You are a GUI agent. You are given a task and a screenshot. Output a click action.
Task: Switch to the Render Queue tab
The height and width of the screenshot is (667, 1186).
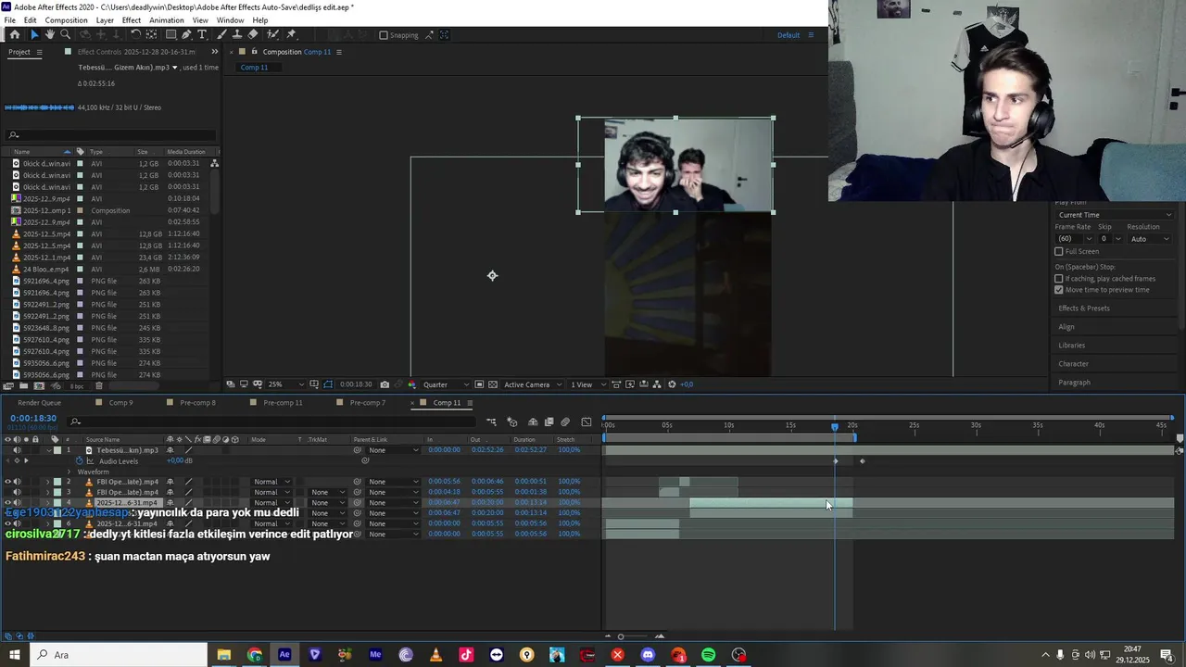click(x=40, y=403)
